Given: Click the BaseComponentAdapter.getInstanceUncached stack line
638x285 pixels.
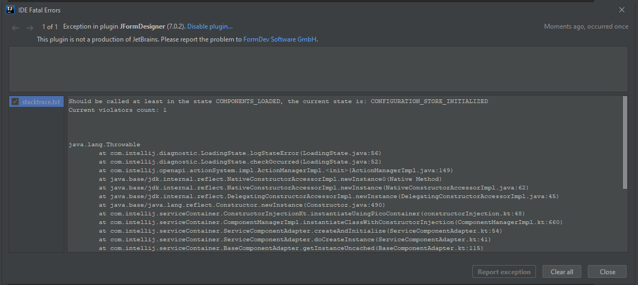Looking at the screenshot, I should 291,248.
